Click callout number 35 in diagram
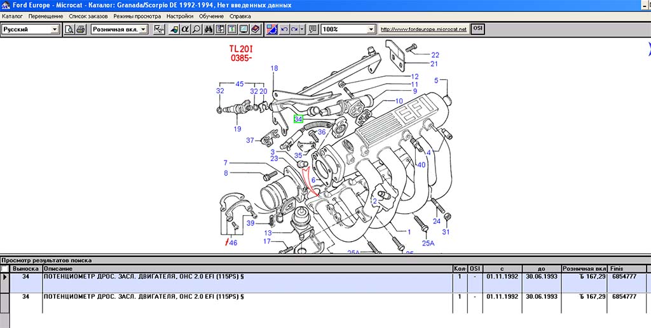 [298, 155]
